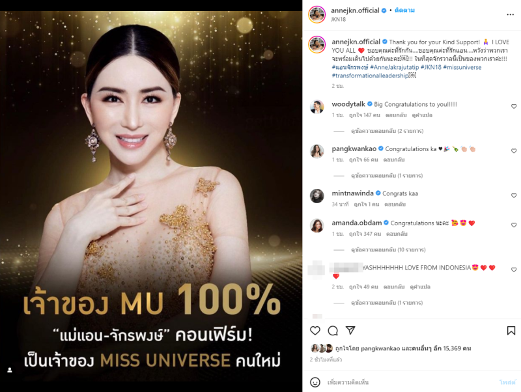Open woodytalk's profile name
Screen dimensions: 521x392
[348, 104]
